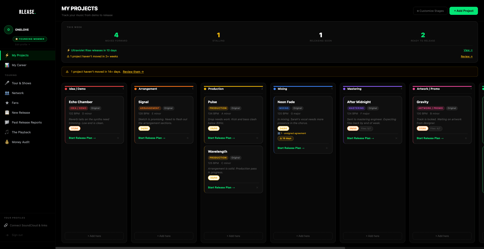This screenshot has height=249, width=484.
Task: Click the Founding Member badge
Action: (x=30, y=39)
